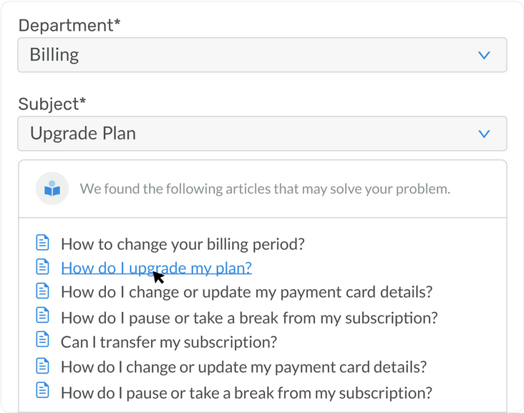Viewport: 524px width, 413px height.
Task: Open "Can I transfer my subscription?" article
Action: point(169,342)
